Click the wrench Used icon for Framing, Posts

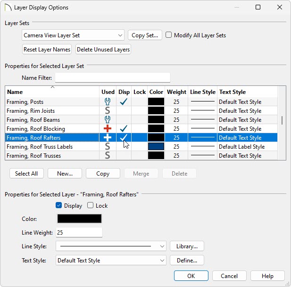pyautogui.click(x=108, y=101)
